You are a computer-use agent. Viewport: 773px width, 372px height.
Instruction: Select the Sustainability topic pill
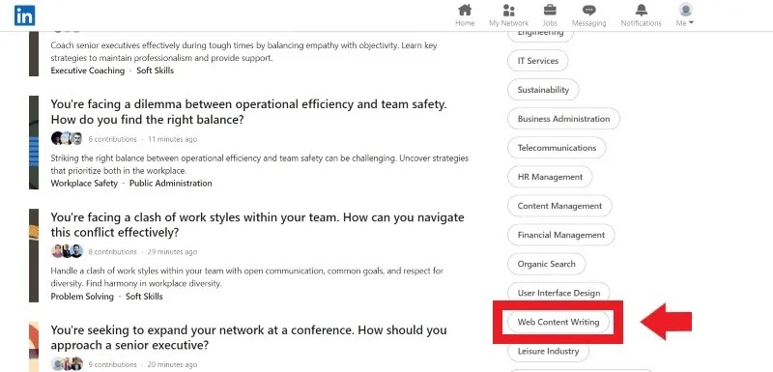[543, 90]
